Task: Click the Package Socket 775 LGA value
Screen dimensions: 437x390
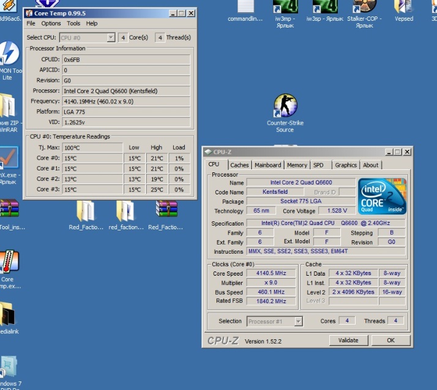Action: (x=301, y=201)
